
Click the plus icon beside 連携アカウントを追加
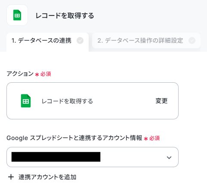pos(11,177)
